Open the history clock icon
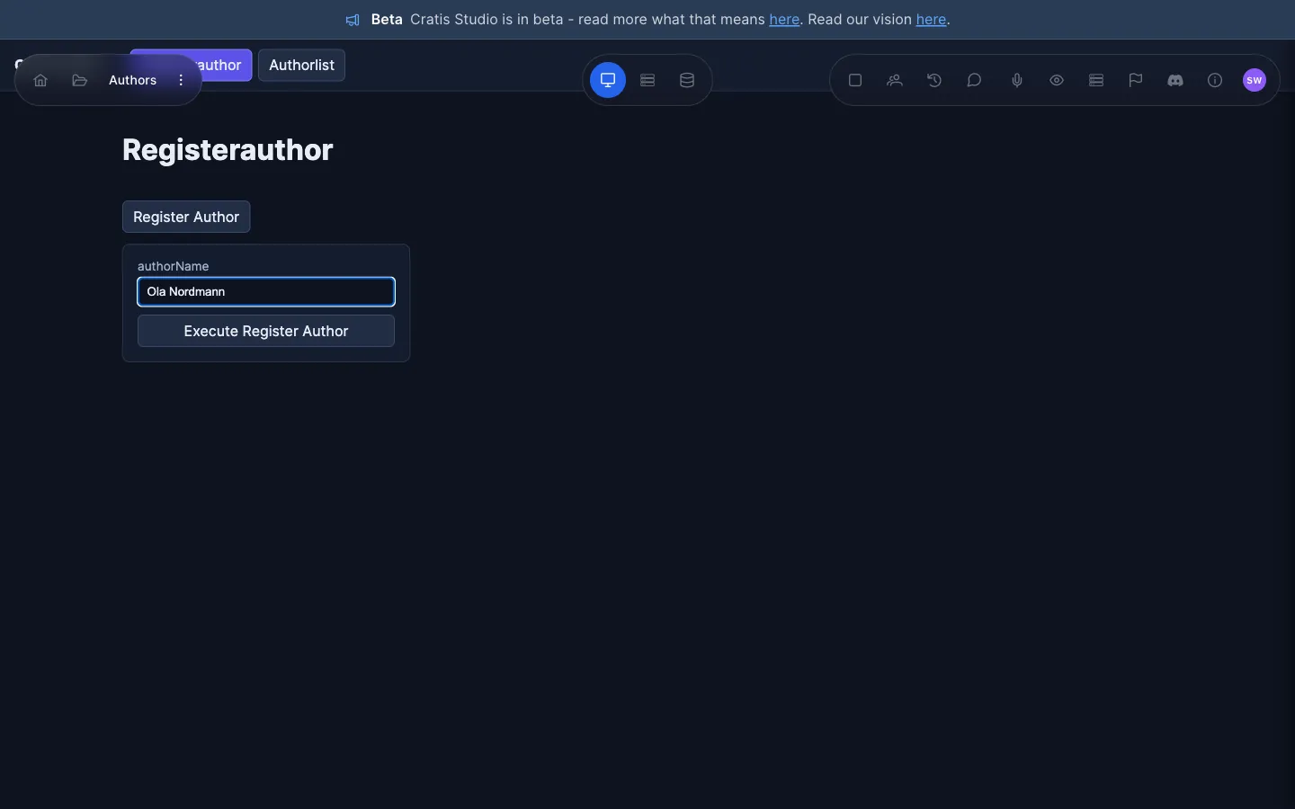This screenshot has width=1295, height=809. click(934, 80)
